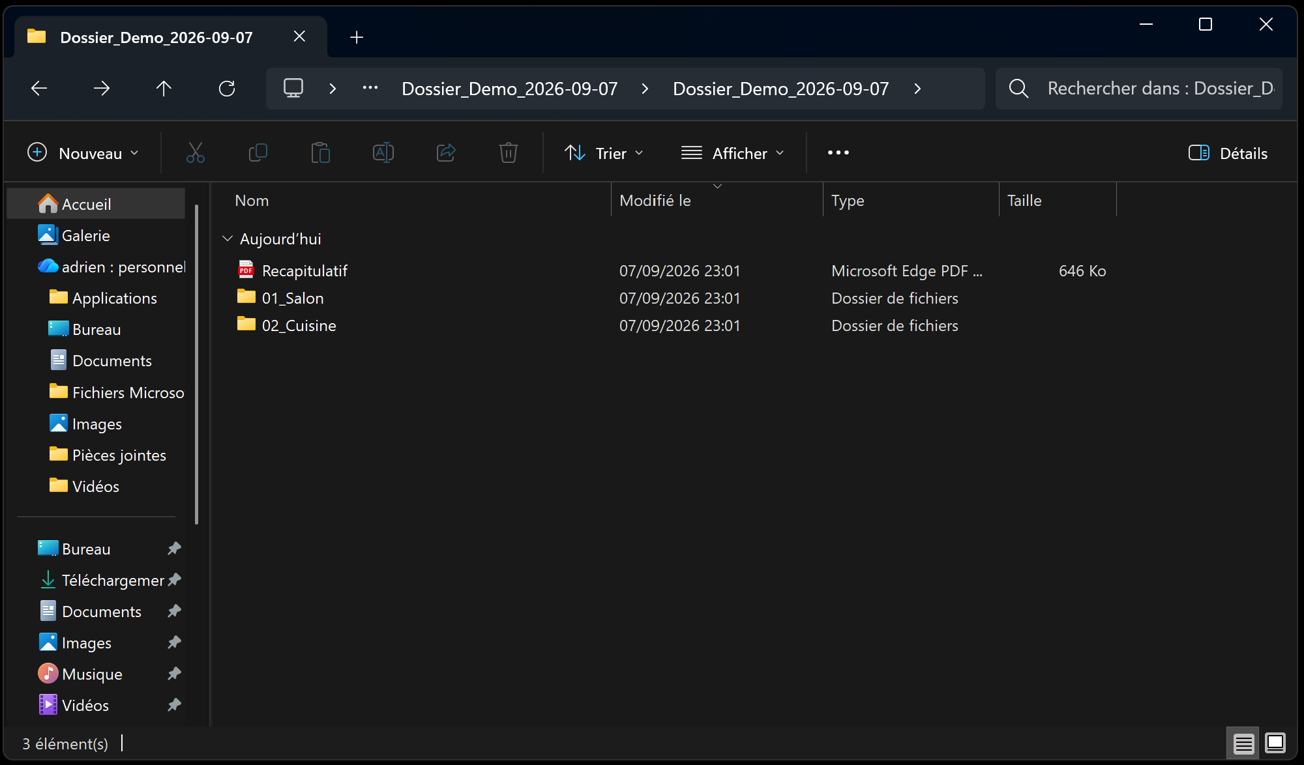Open Documents under OneDrive in sidebar
The width and height of the screenshot is (1304, 765).
point(96,360)
